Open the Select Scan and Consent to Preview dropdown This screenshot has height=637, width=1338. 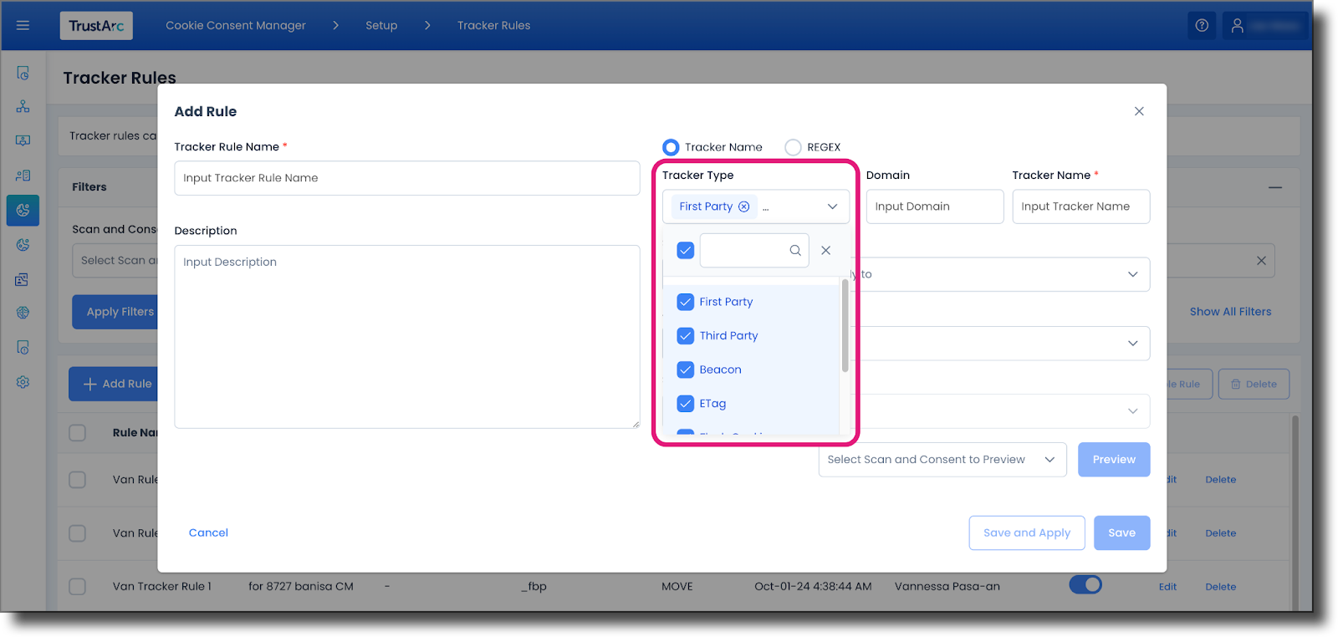pyautogui.click(x=942, y=460)
